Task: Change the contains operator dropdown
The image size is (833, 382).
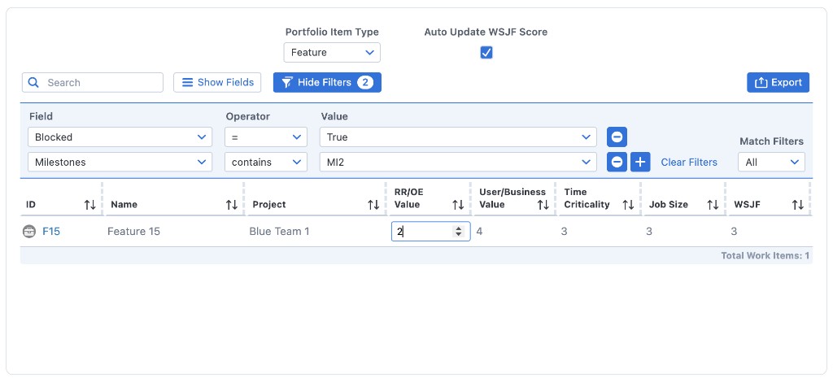Action: click(x=266, y=162)
